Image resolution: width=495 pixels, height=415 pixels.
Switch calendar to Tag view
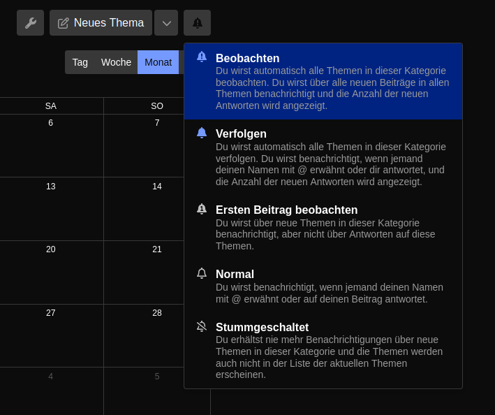coord(80,62)
